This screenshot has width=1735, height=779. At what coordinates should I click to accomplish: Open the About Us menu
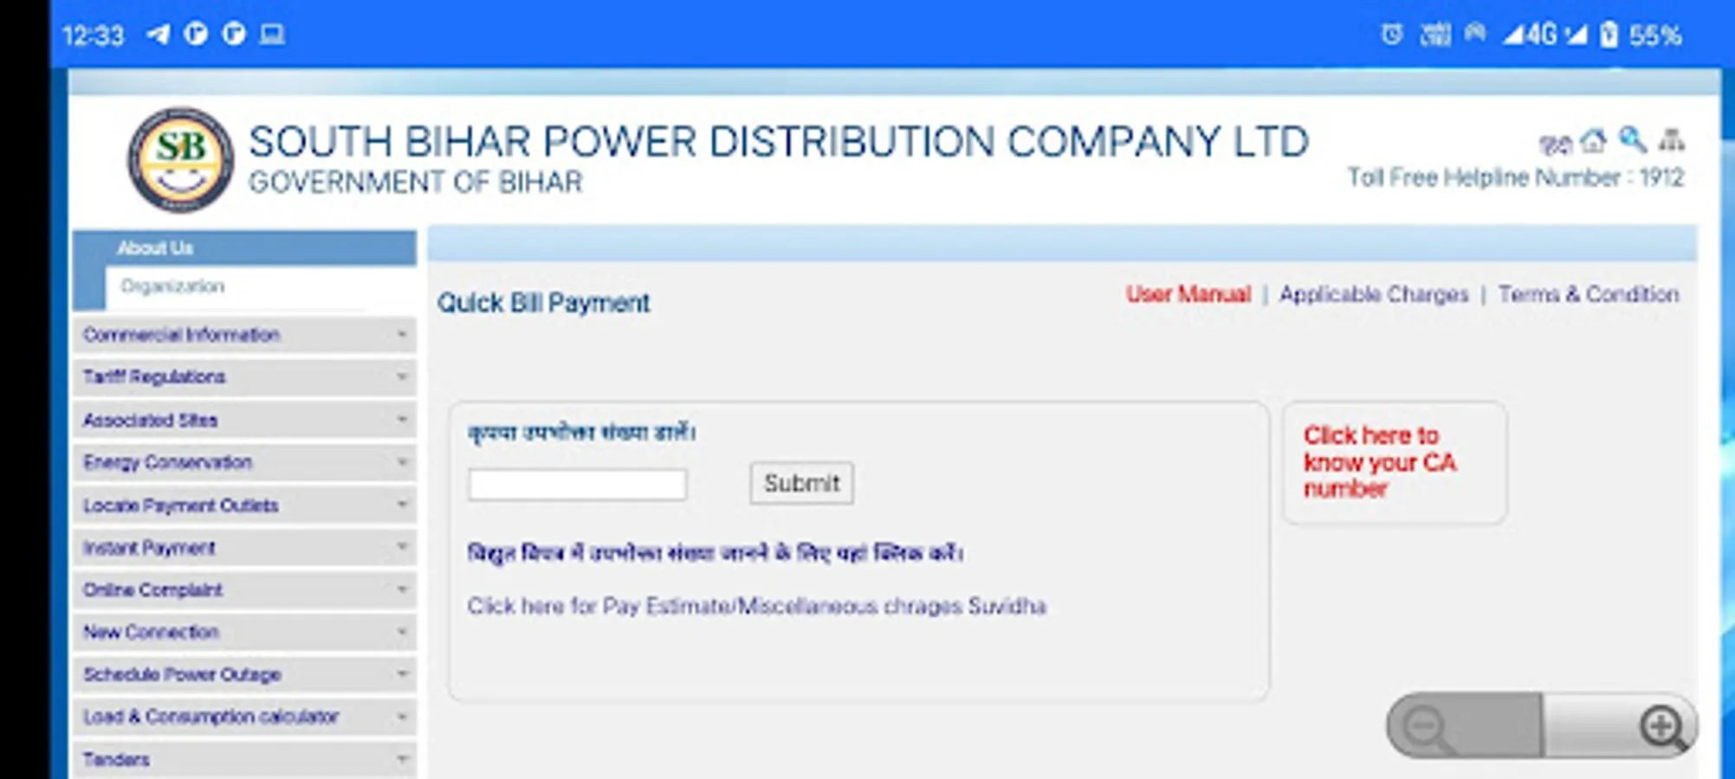tap(244, 248)
